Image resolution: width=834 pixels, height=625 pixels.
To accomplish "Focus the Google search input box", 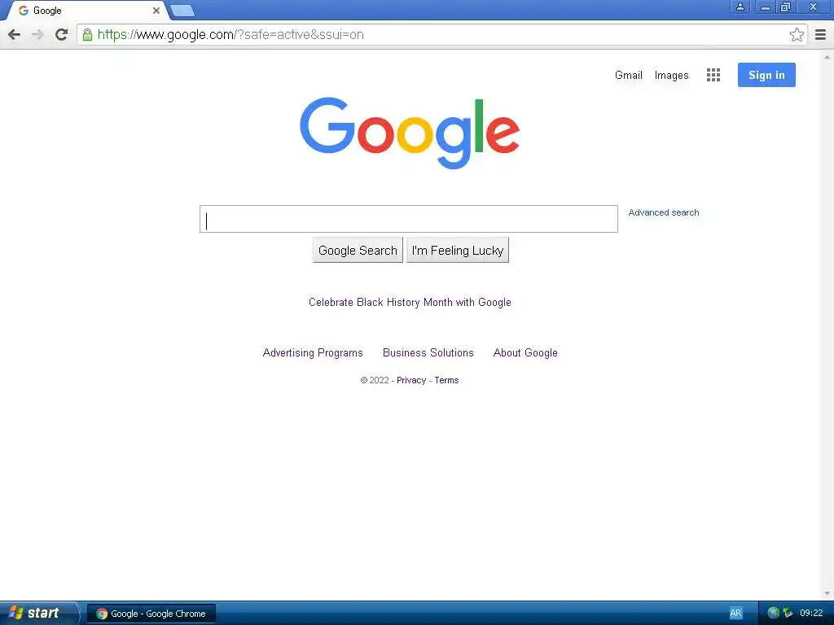I will (x=409, y=219).
